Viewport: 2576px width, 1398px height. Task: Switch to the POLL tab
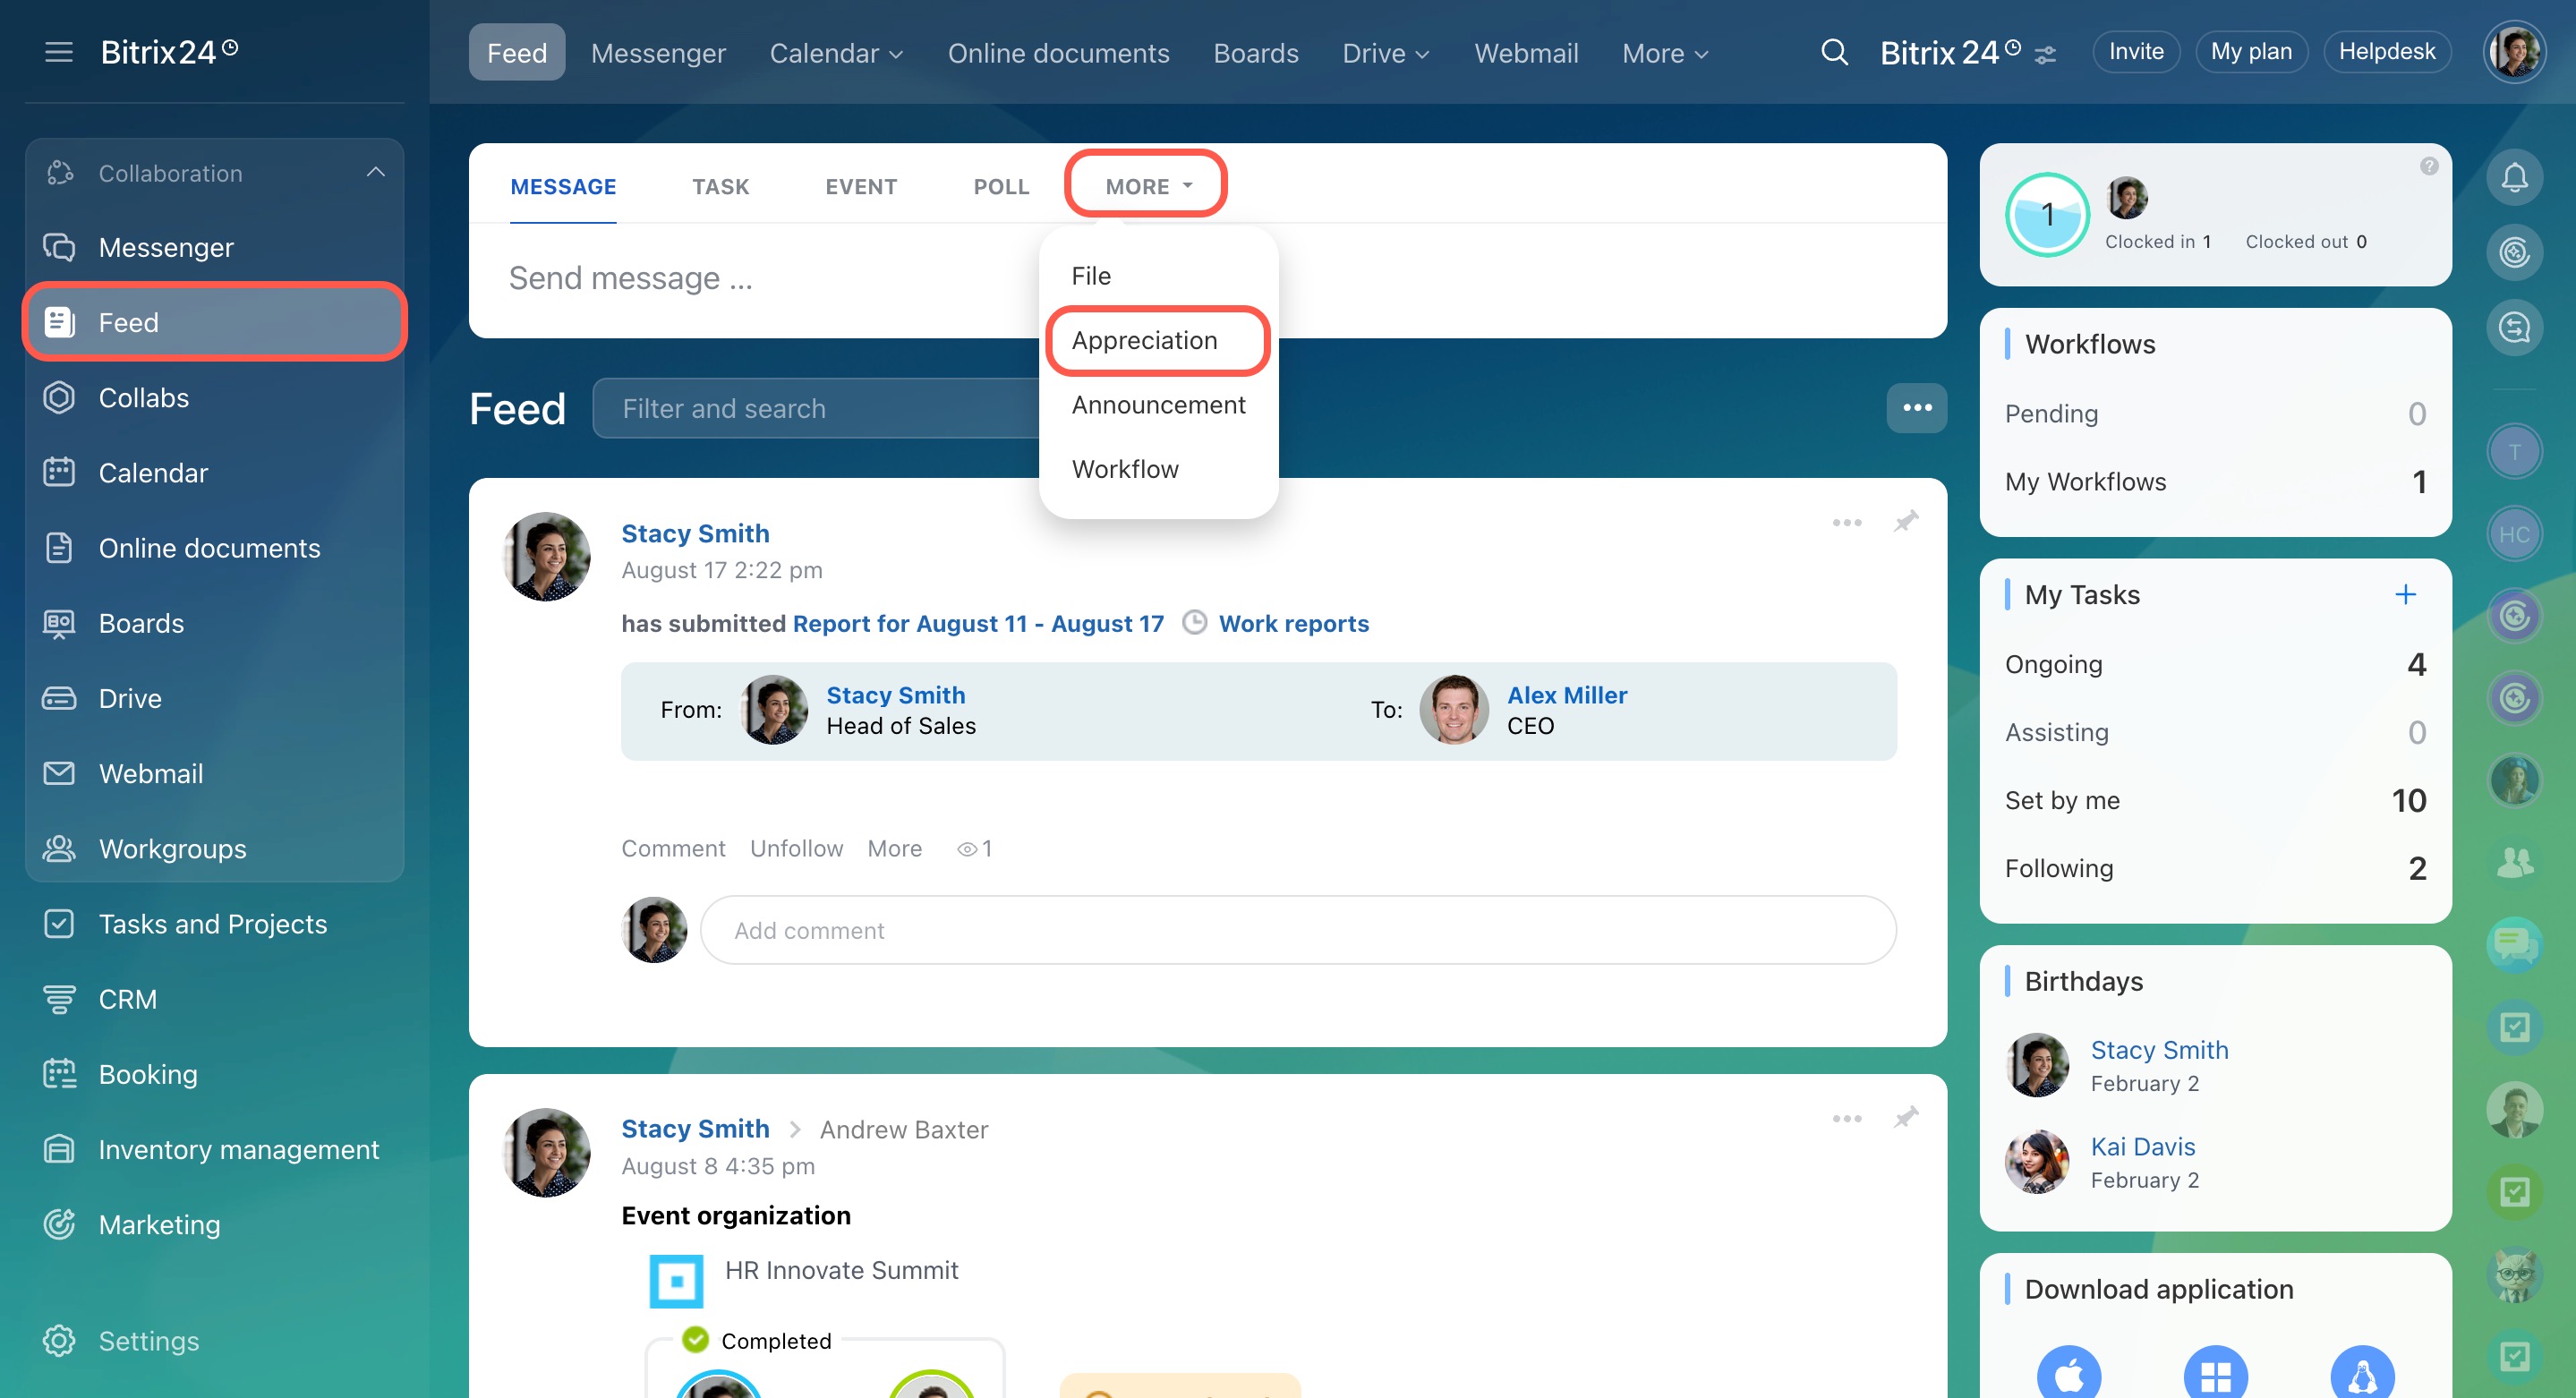(x=1001, y=186)
